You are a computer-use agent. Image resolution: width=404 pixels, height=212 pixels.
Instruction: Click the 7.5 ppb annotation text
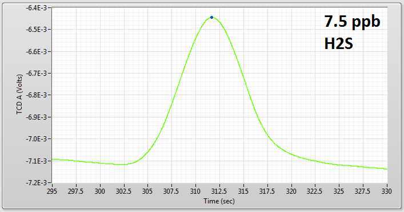[x=352, y=22]
